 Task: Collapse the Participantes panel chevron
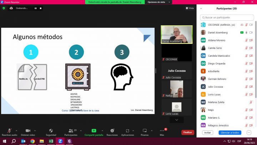point(201,9)
